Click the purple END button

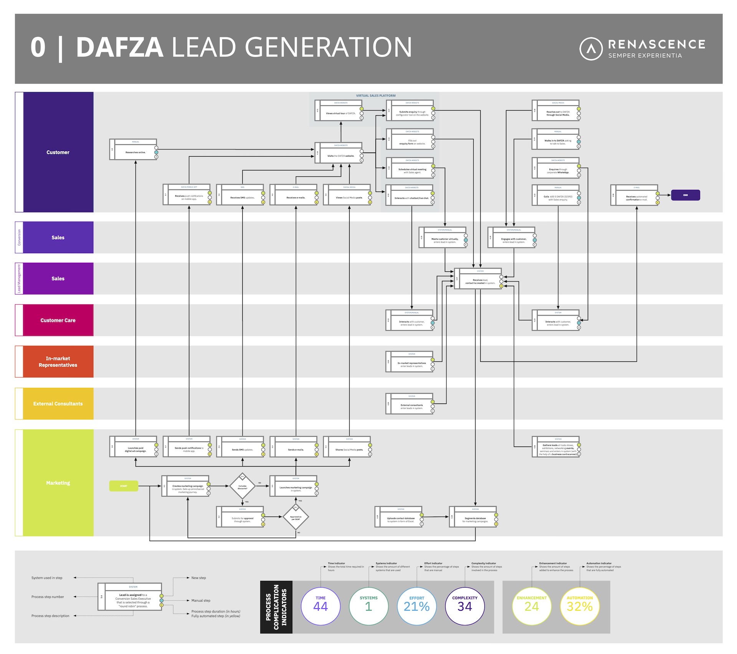(686, 195)
